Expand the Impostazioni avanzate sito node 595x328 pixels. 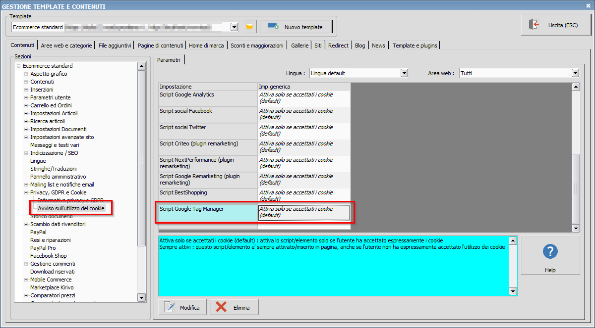coord(26,137)
